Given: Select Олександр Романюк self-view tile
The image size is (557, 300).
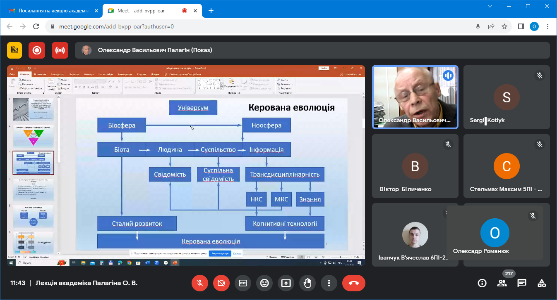Looking at the screenshot, I should click(x=495, y=233).
